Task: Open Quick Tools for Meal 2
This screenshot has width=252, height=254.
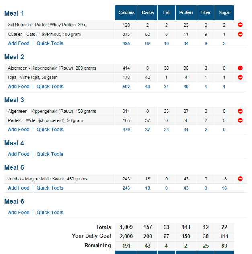Action: tap(50, 87)
